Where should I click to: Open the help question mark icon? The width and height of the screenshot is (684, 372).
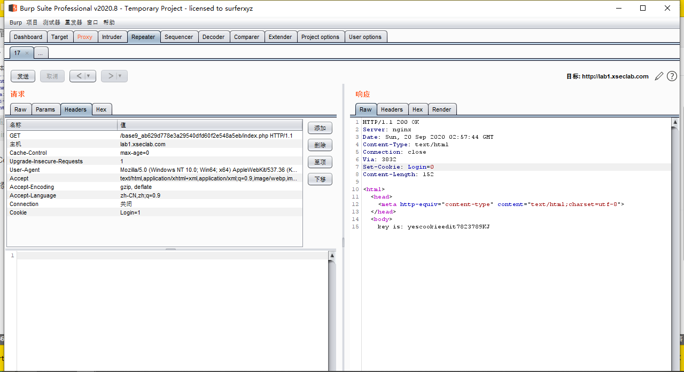click(x=672, y=76)
